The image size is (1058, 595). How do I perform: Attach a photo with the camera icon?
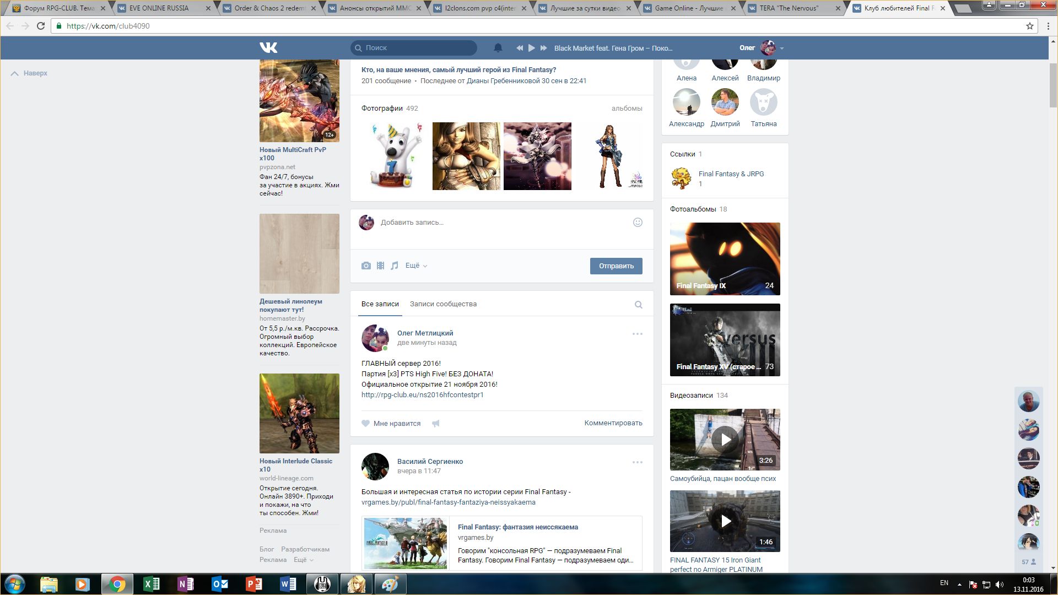coord(366,266)
